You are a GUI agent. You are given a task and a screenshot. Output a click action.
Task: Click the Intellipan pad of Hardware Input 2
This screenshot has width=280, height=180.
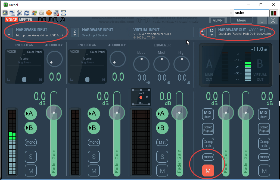point(87,66)
